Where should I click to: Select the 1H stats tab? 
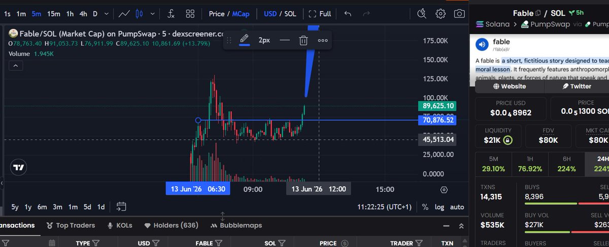[x=530, y=163]
